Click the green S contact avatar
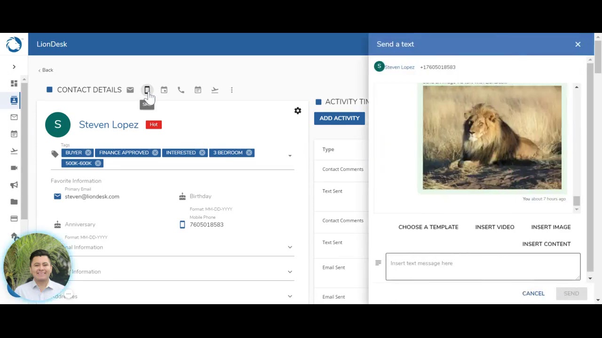Viewport: 602px width, 338px height. click(58, 124)
